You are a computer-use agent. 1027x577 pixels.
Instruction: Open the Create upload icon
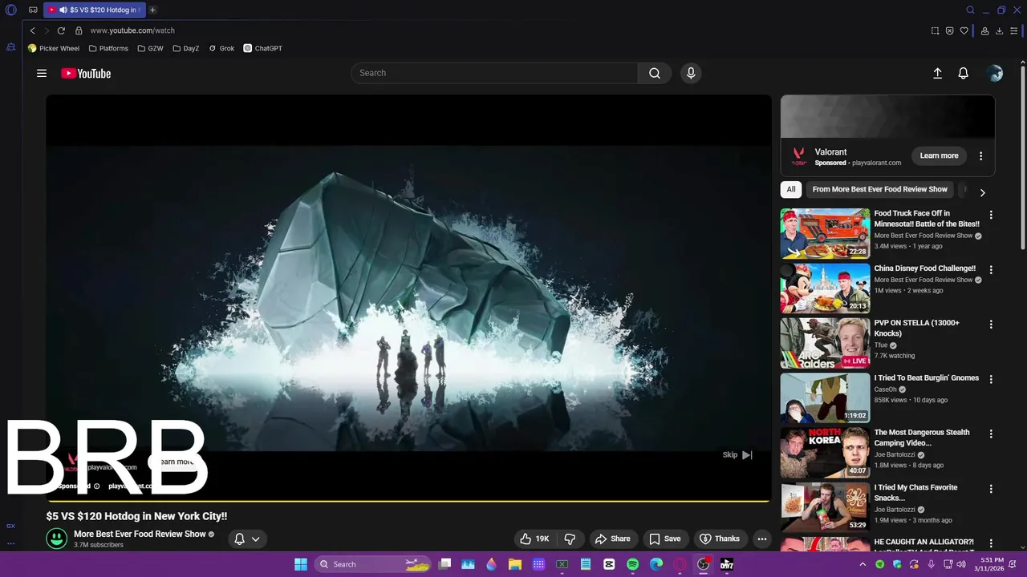[937, 73]
